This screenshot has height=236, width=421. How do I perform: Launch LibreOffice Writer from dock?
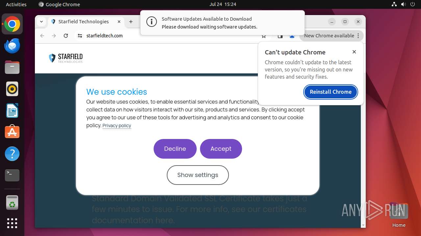12,110
